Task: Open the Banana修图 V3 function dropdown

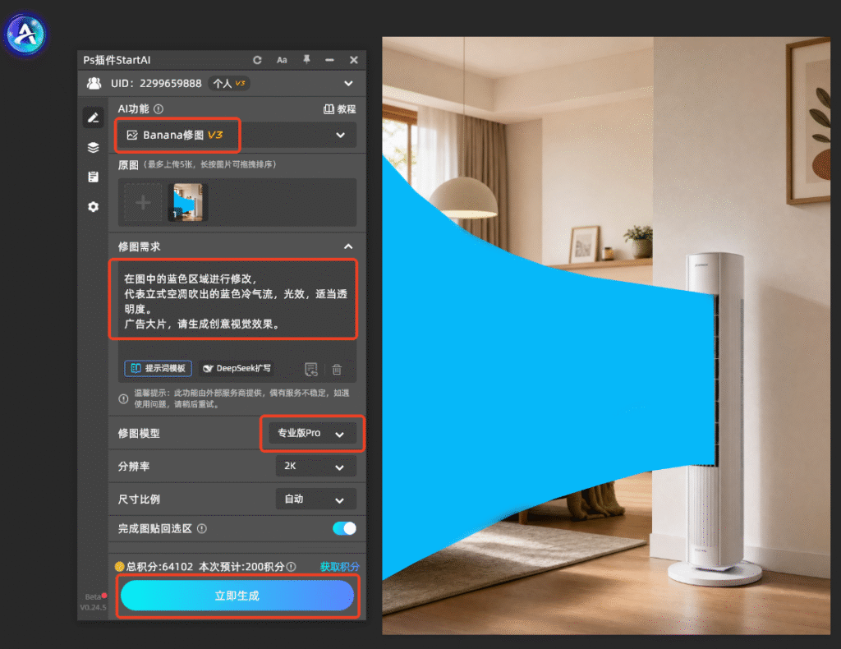Action: coord(236,136)
